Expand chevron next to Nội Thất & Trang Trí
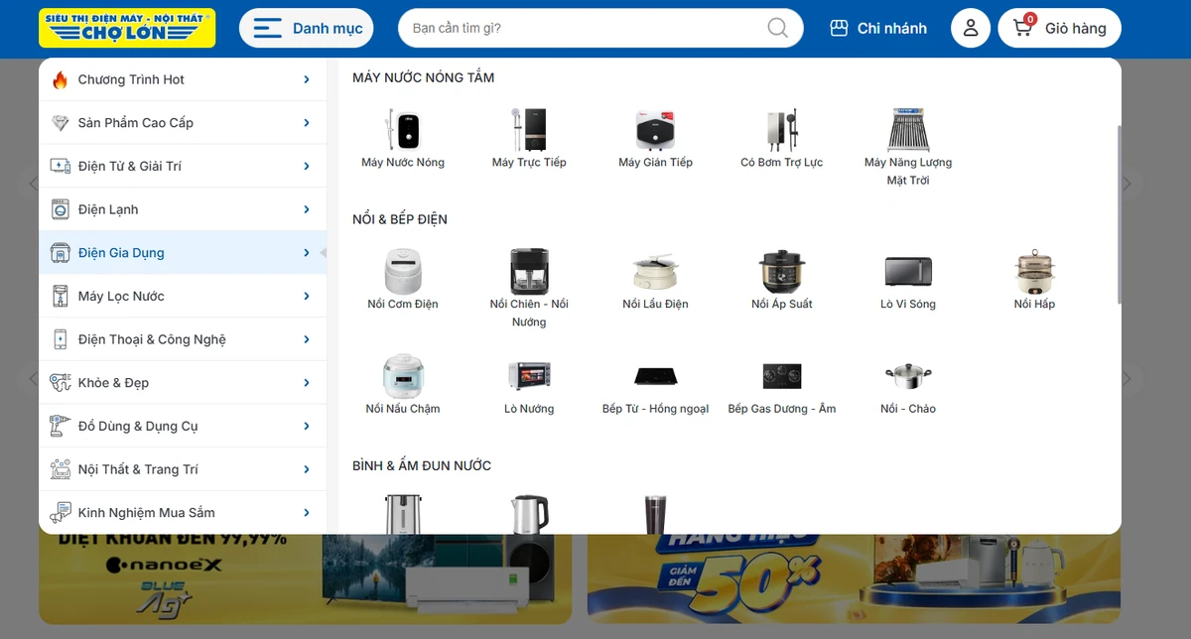Image resolution: width=1191 pixels, height=639 pixels. 307,469
